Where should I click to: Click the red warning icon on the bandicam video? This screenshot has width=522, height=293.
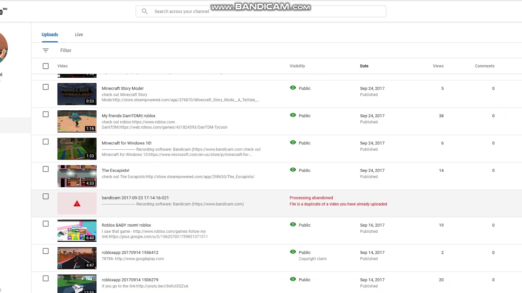[x=77, y=203]
